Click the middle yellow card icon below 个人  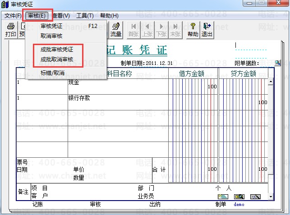[239, 197]
